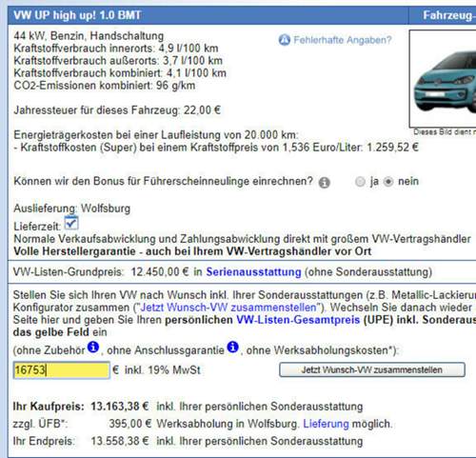Open the Fehlerhafte Angaben? link
This screenshot has width=476, height=458.
pos(343,40)
